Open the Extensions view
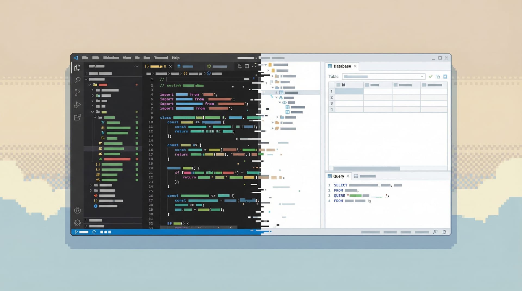 pos(78,117)
